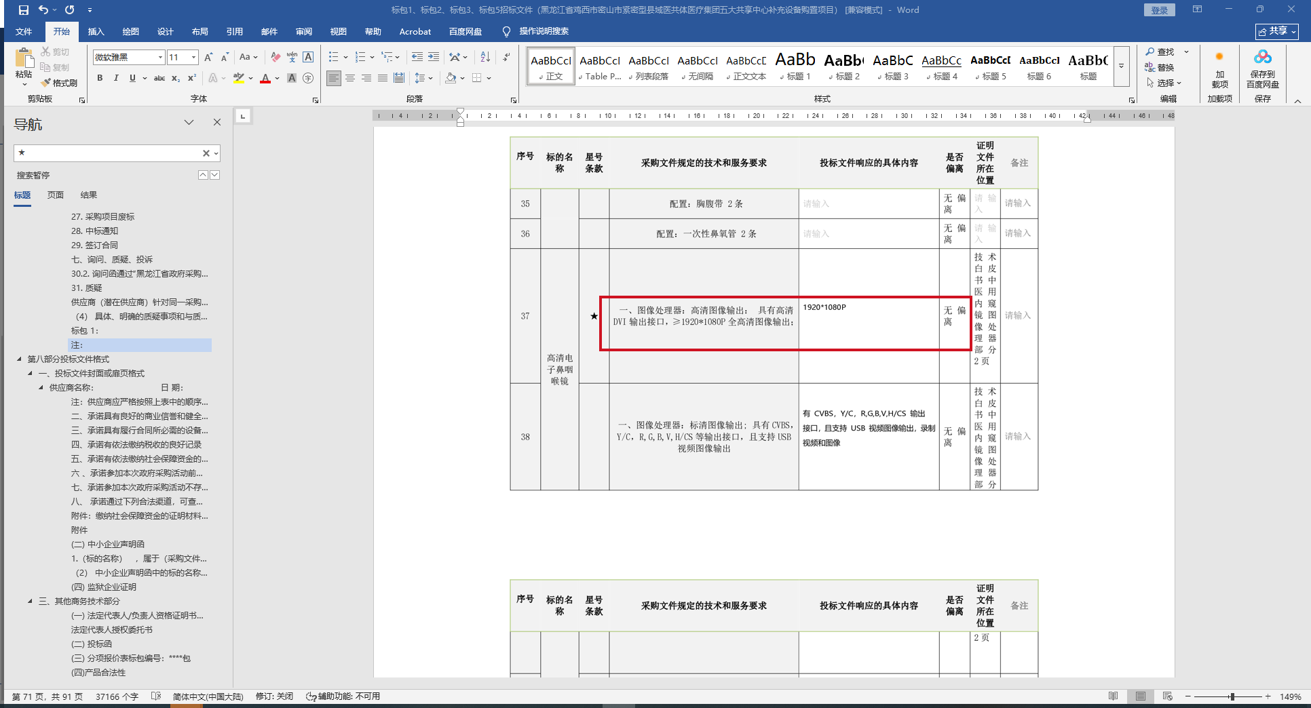Click the Format Painter (格式刷) button
This screenshot has width=1311, height=708.
59,83
